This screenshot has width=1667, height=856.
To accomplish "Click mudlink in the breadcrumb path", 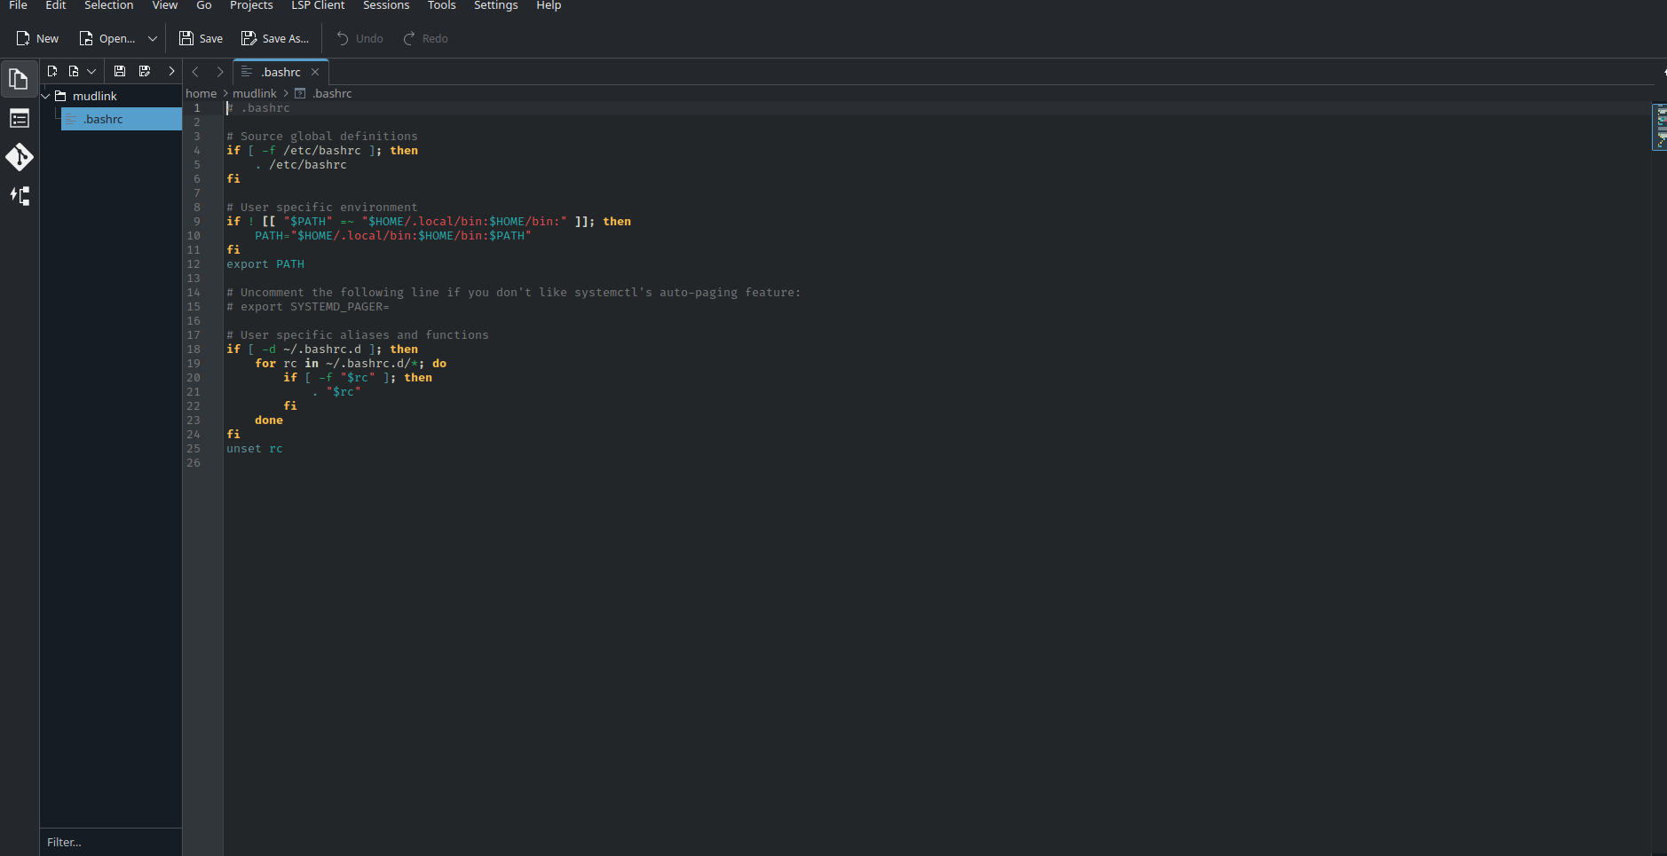I will pyautogui.click(x=255, y=93).
